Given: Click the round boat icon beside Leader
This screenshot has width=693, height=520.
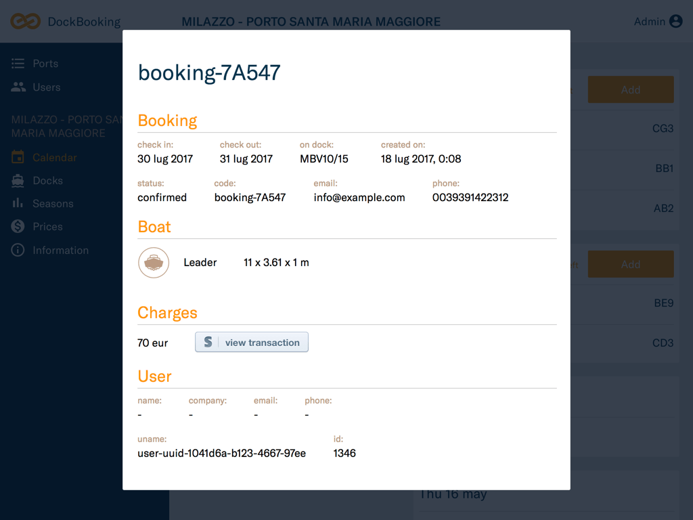Looking at the screenshot, I should 154,263.
